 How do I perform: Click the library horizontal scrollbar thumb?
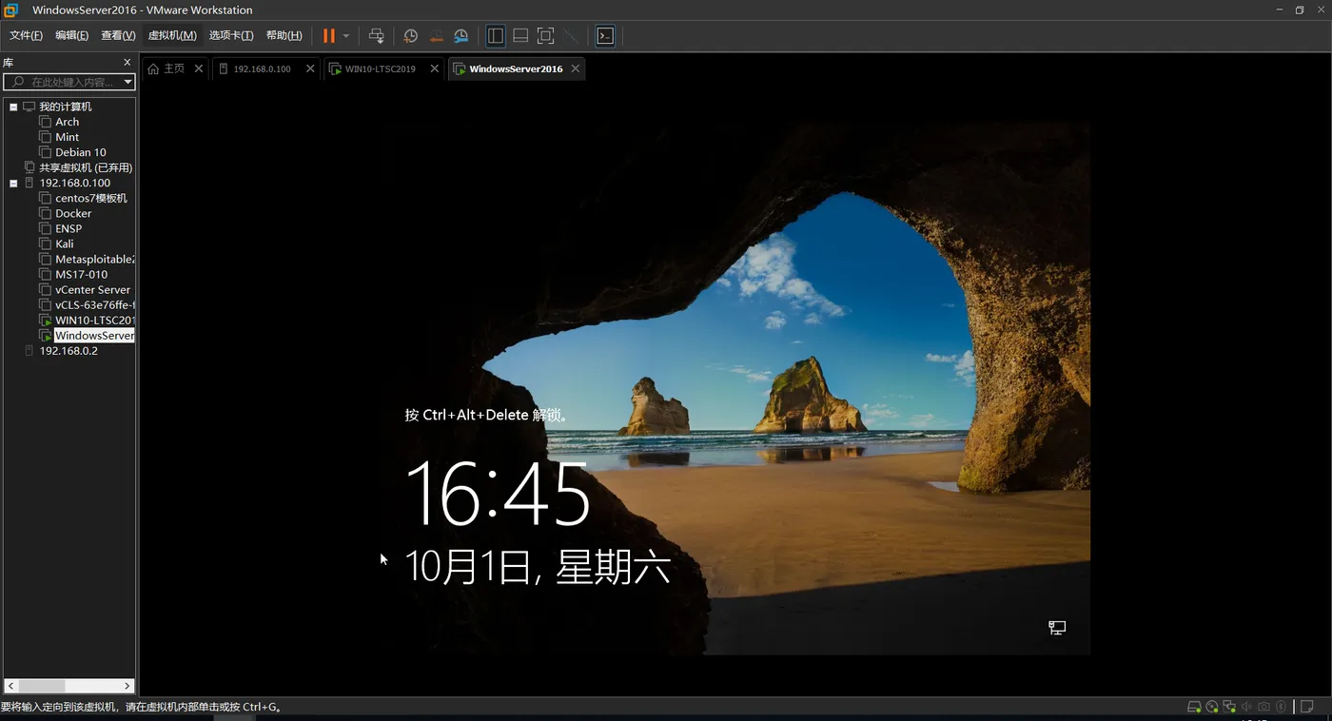pos(41,685)
